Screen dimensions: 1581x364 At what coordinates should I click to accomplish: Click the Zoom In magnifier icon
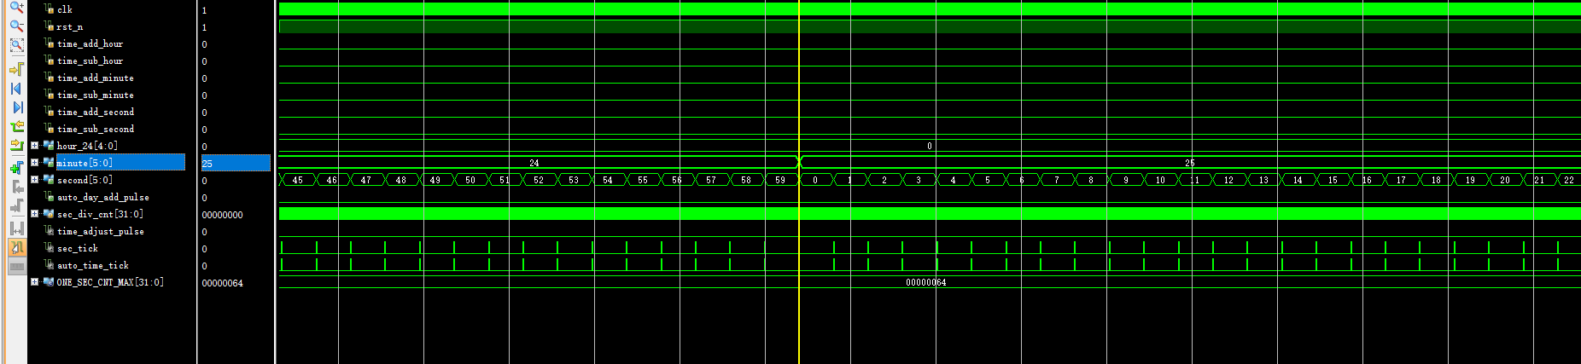[16, 7]
